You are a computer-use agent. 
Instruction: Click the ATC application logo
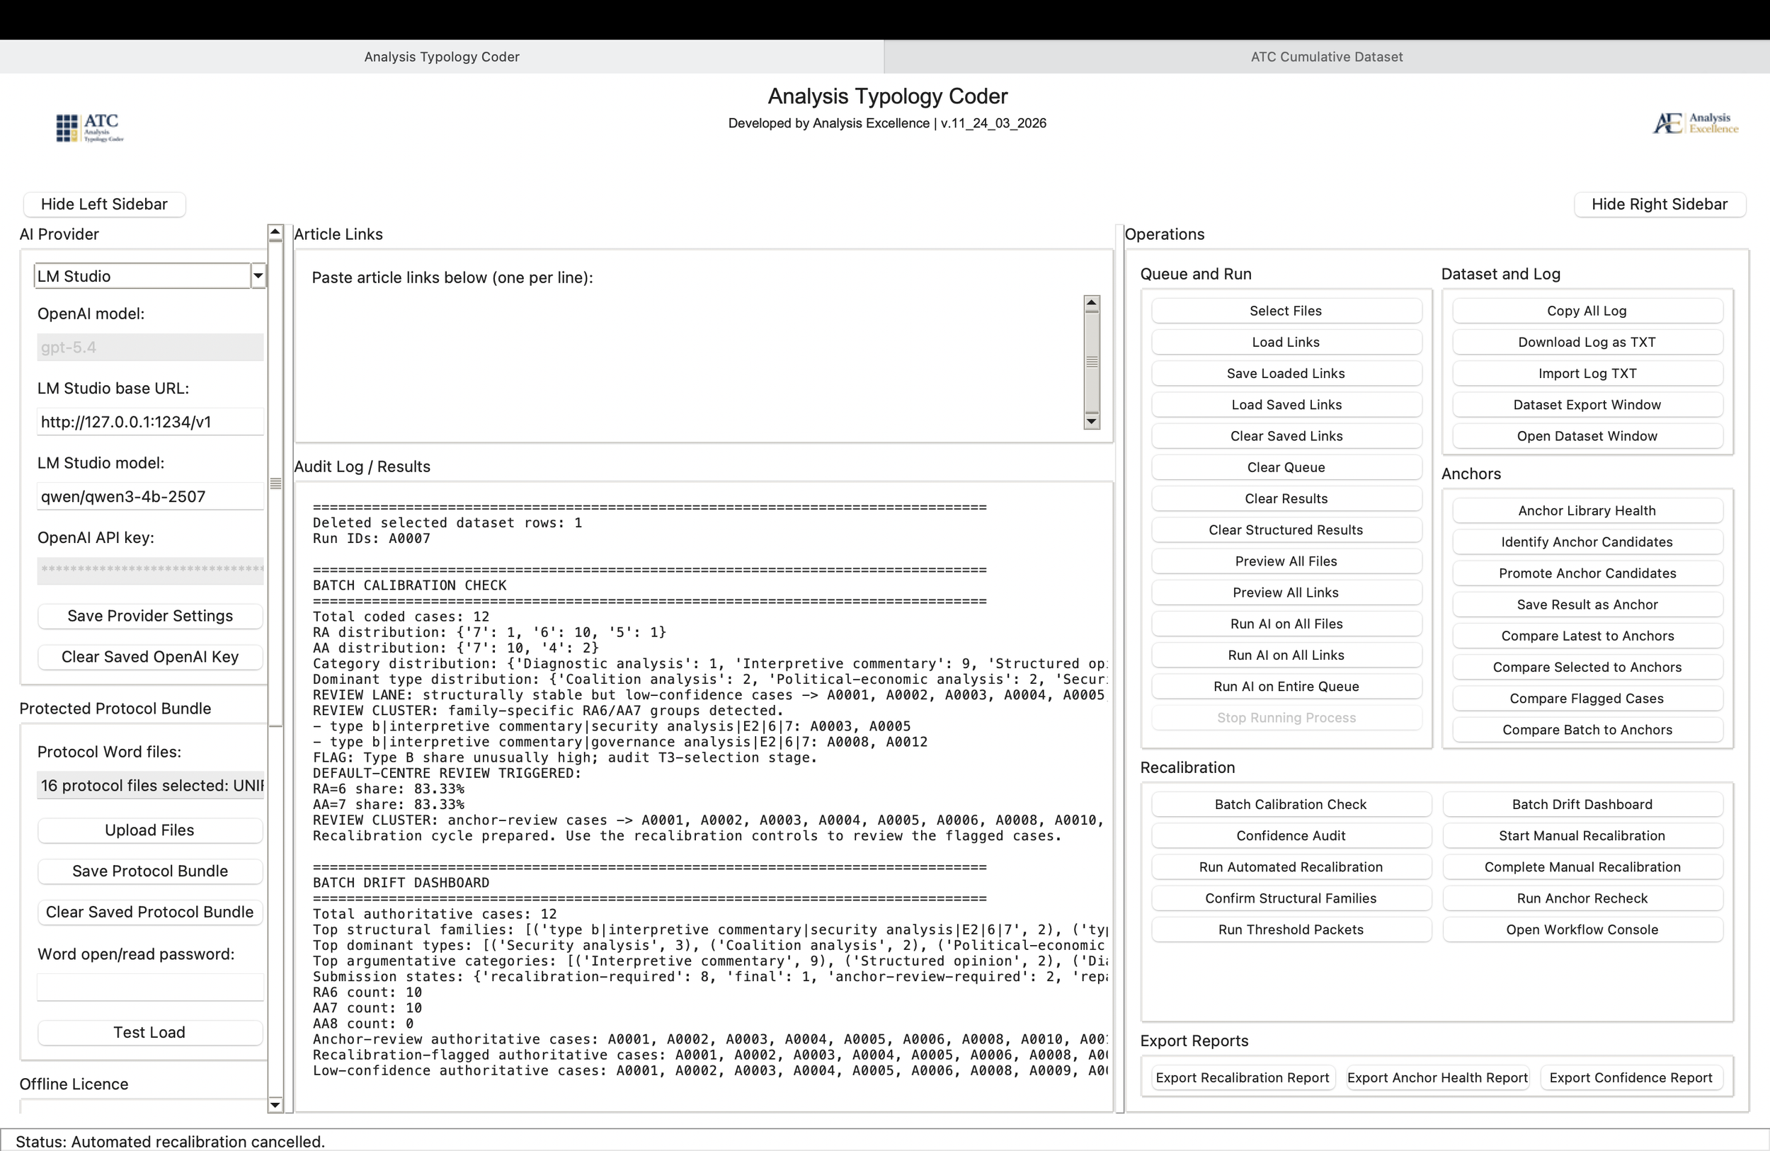point(88,127)
